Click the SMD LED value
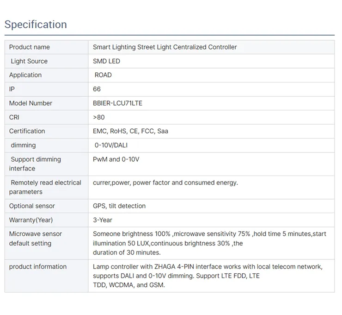Image resolution: width=342 pixels, height=315 pixels. [x=106, y=61]
